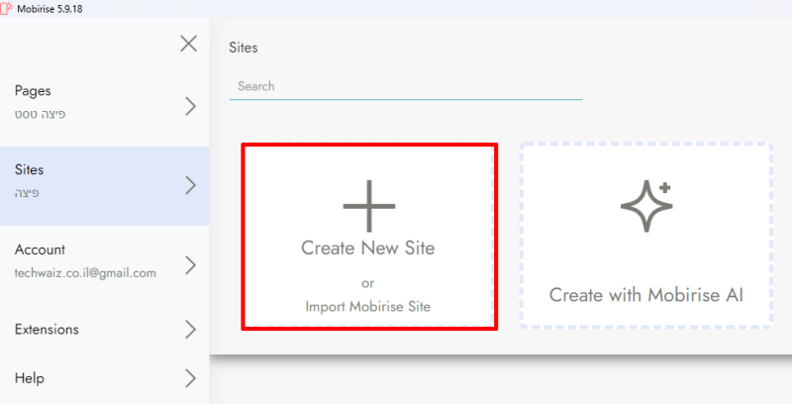This screenshot has height=404, width=792.
Task: Click Create with Mobirise AI label
Action: (x=646, y=295)
